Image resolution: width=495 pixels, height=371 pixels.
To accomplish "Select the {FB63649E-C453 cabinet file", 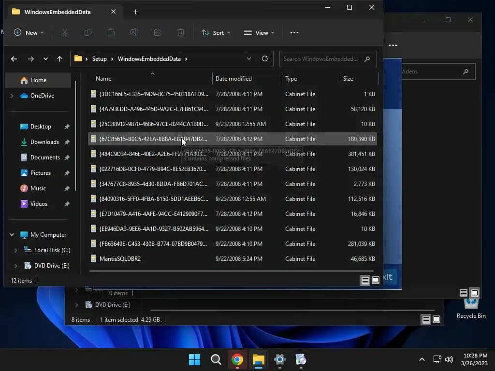I will coord(233,244).
